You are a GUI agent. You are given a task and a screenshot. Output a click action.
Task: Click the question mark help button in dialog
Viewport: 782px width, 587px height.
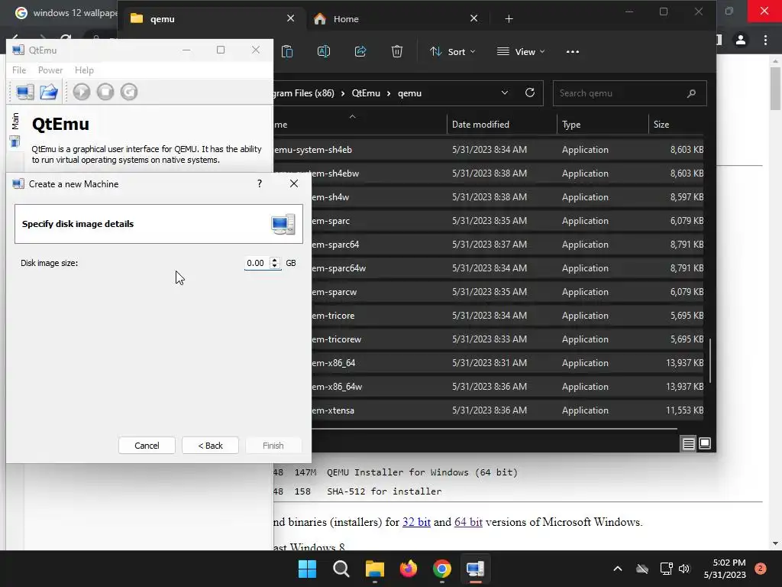[260, 183]
